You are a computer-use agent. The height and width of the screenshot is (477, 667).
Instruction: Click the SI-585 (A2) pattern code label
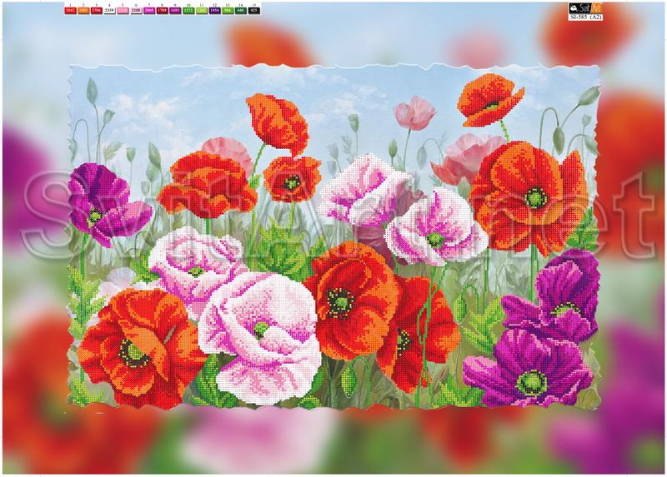584,16
